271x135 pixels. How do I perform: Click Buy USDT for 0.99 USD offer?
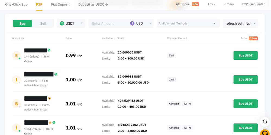point(245,56)
